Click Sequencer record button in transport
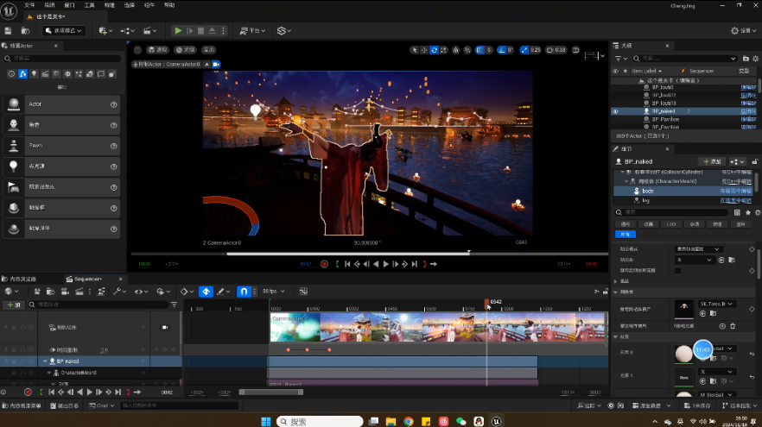Image resolution: width=762 pixels, height=427 pixels. (28, 392)
